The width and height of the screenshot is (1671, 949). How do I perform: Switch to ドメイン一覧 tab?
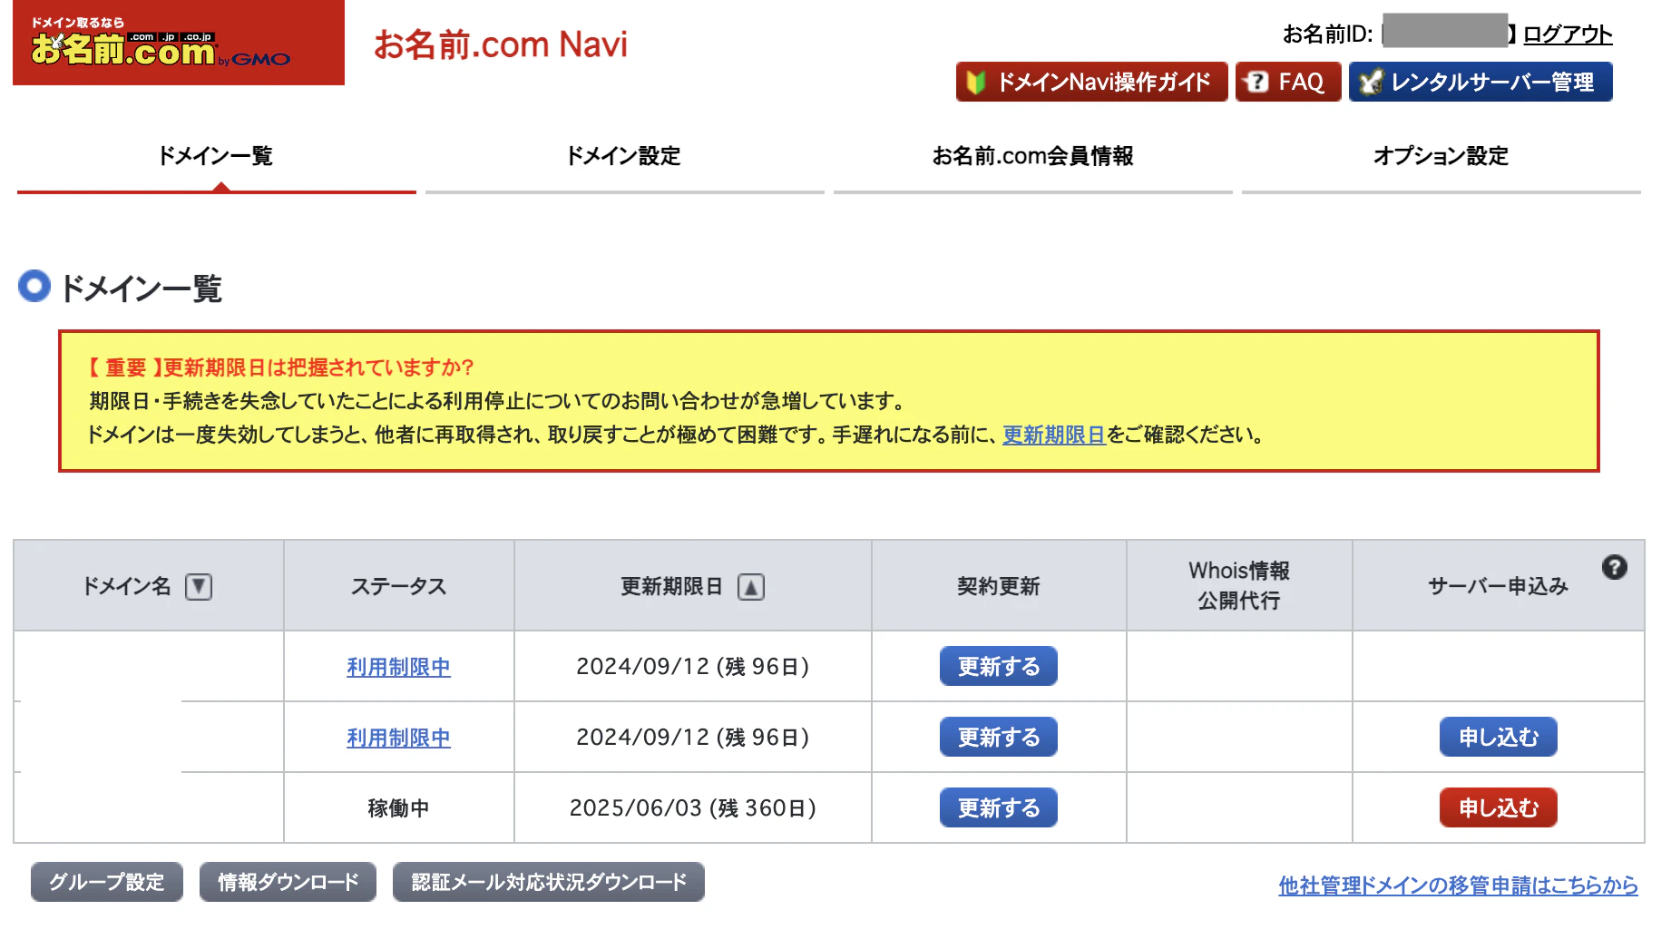click(x=216, y=156)
